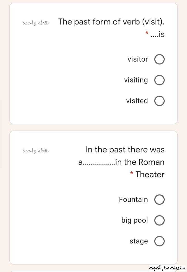Click the 'In the past there was' question
This screenshot has height=272, width=187.
125,150
